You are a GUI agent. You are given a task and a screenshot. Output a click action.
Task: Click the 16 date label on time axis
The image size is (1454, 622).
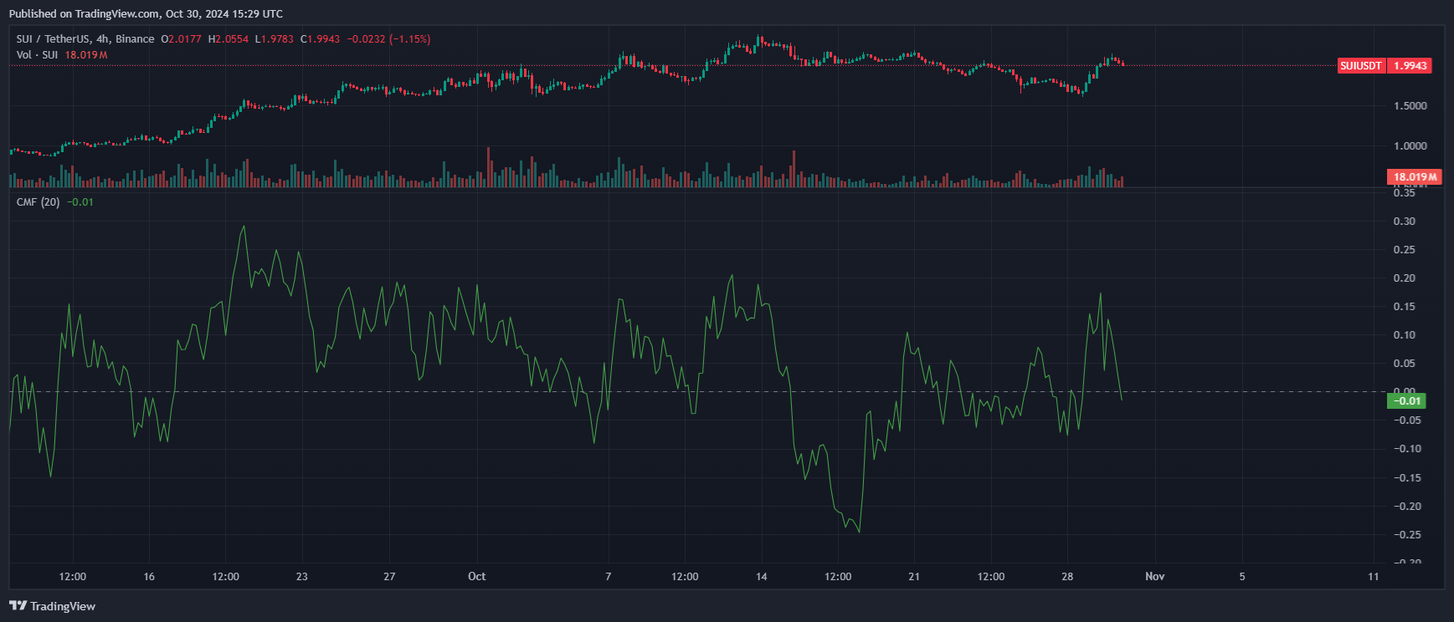[149, 576]
